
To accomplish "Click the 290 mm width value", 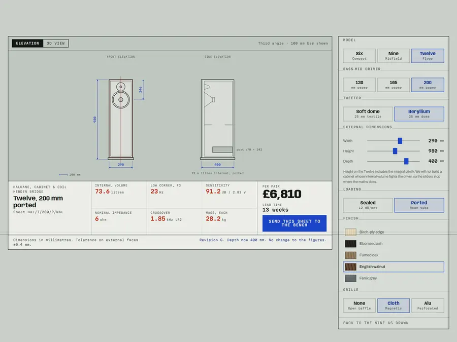I will point(436,141).
